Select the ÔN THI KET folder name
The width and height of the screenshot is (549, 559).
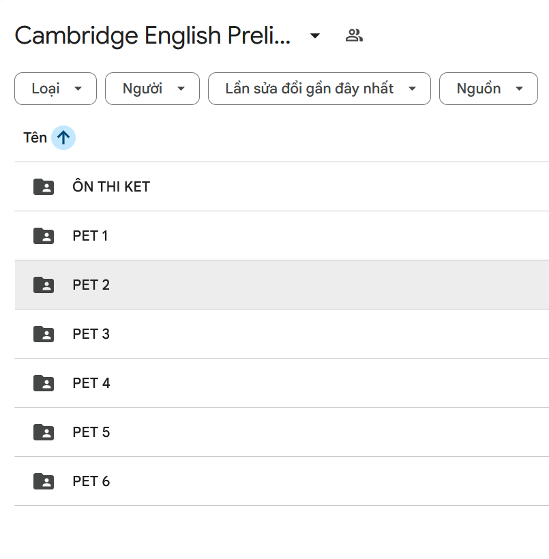click(111, 187)
